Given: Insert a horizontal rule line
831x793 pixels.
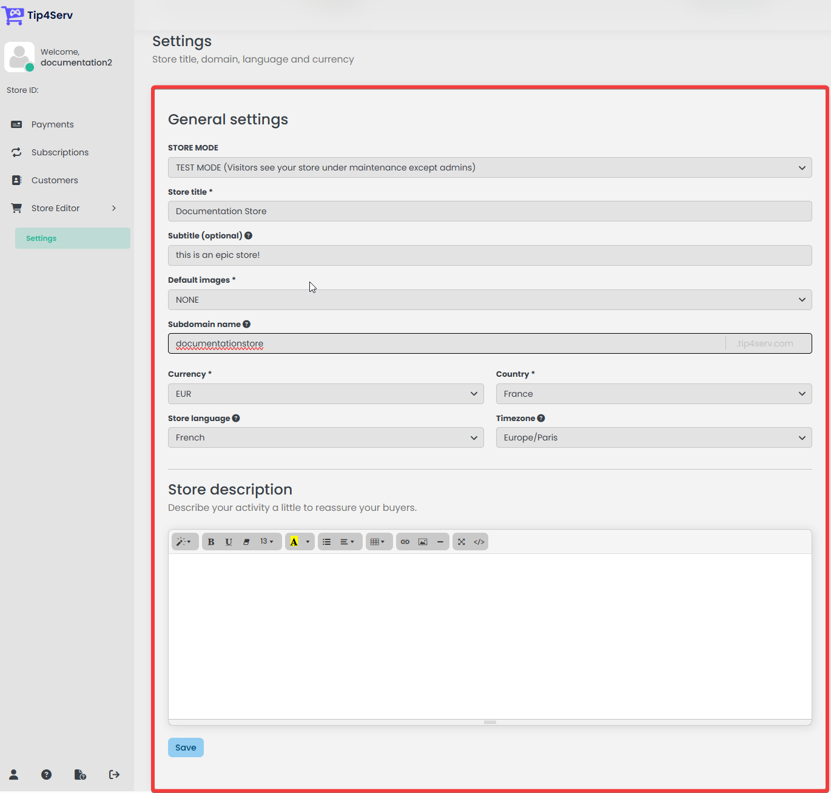Looking at the screenshot, I should 440,542.
